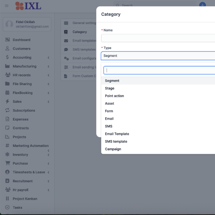Image resolution: width=215 pixels, height=215 pixels.
Task: Select Campaign in the type options
Action: (x=113, y=149)
